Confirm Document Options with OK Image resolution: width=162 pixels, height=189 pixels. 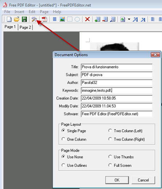[x=117, y=180]
